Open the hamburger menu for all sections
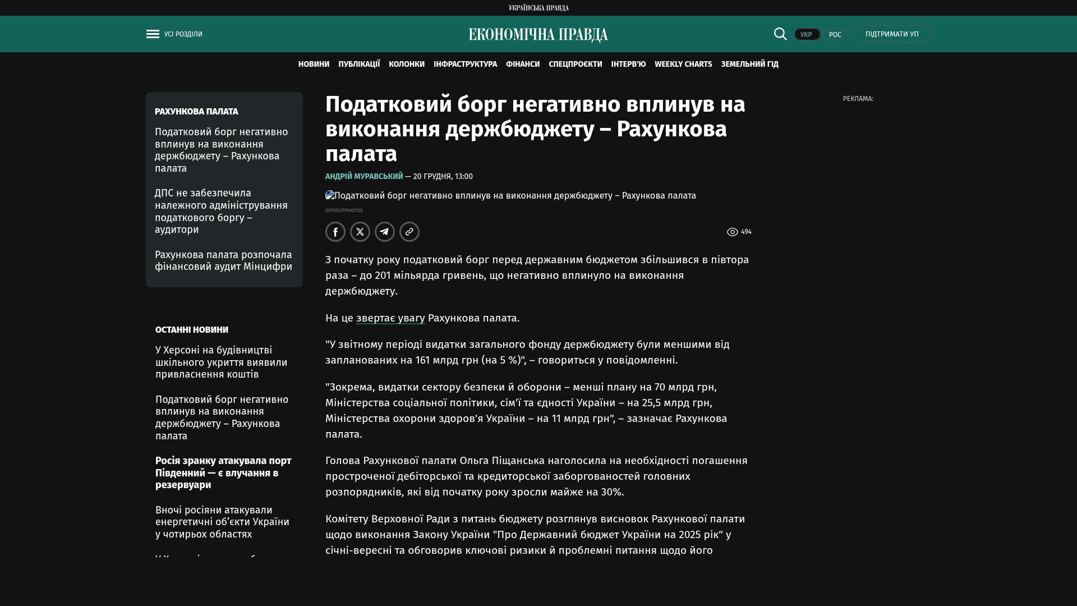 [153, 34]
